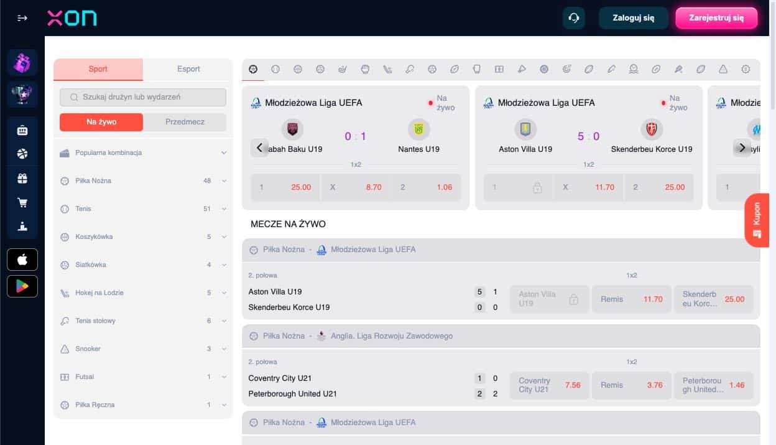
Task: Click the XON logo
Action: click(72, 18)
